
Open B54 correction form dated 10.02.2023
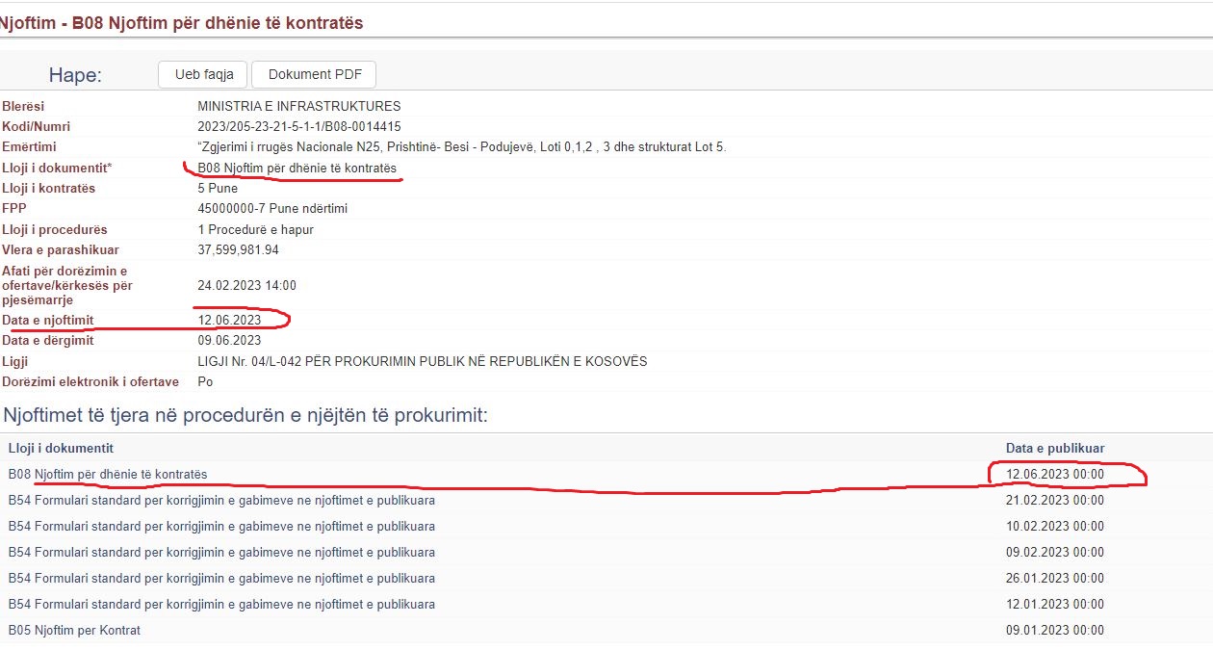click(x=221, y=527)
